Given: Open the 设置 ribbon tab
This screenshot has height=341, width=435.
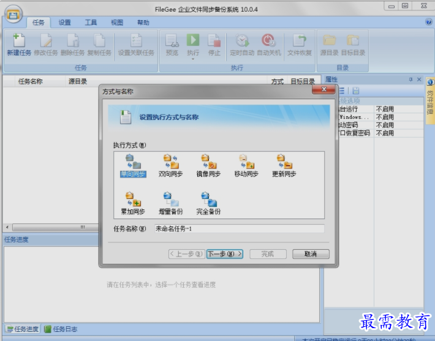Looking at the screenshot, I should 65,23.
